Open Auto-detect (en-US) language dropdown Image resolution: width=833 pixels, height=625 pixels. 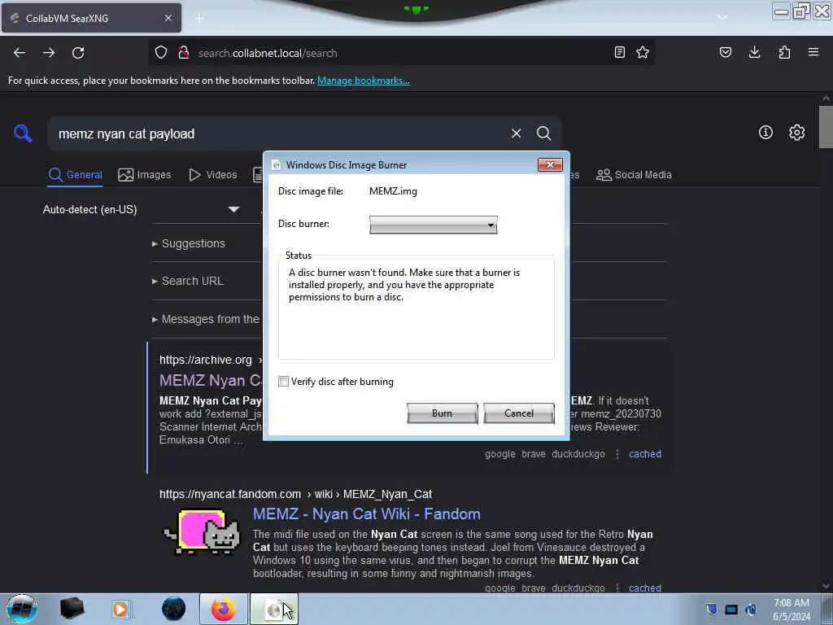142,209
